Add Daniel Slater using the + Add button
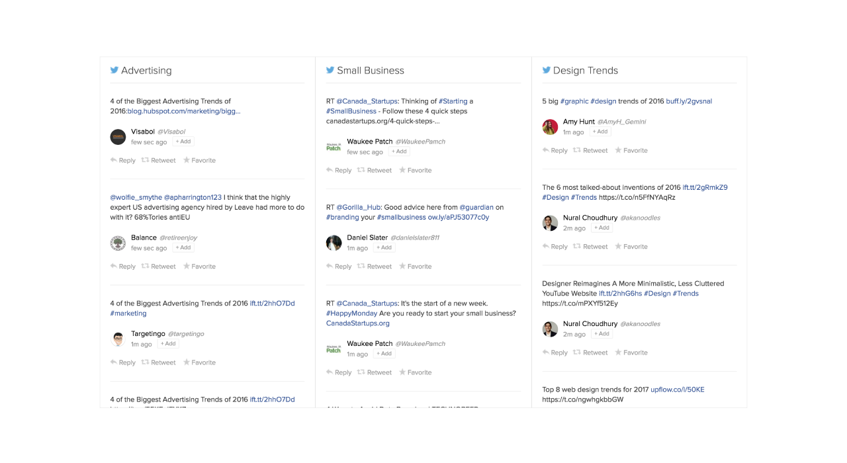 coord(384,247)
